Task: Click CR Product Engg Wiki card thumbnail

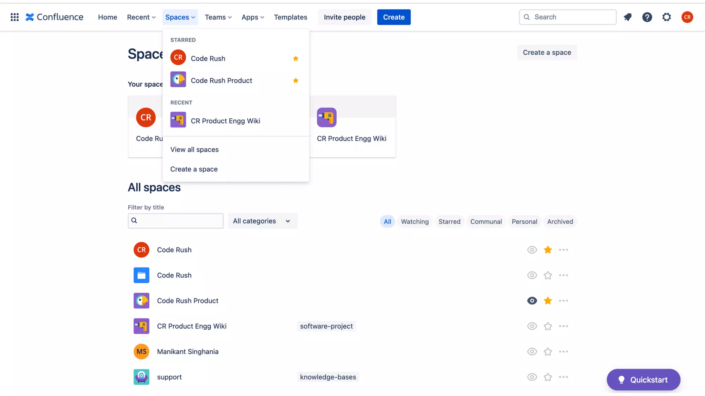Action: (x=327, y=118)
